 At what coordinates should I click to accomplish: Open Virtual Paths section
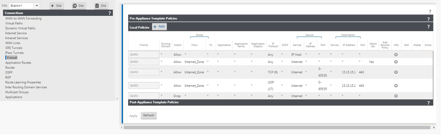pyautogui.click(x=14, y=23)
